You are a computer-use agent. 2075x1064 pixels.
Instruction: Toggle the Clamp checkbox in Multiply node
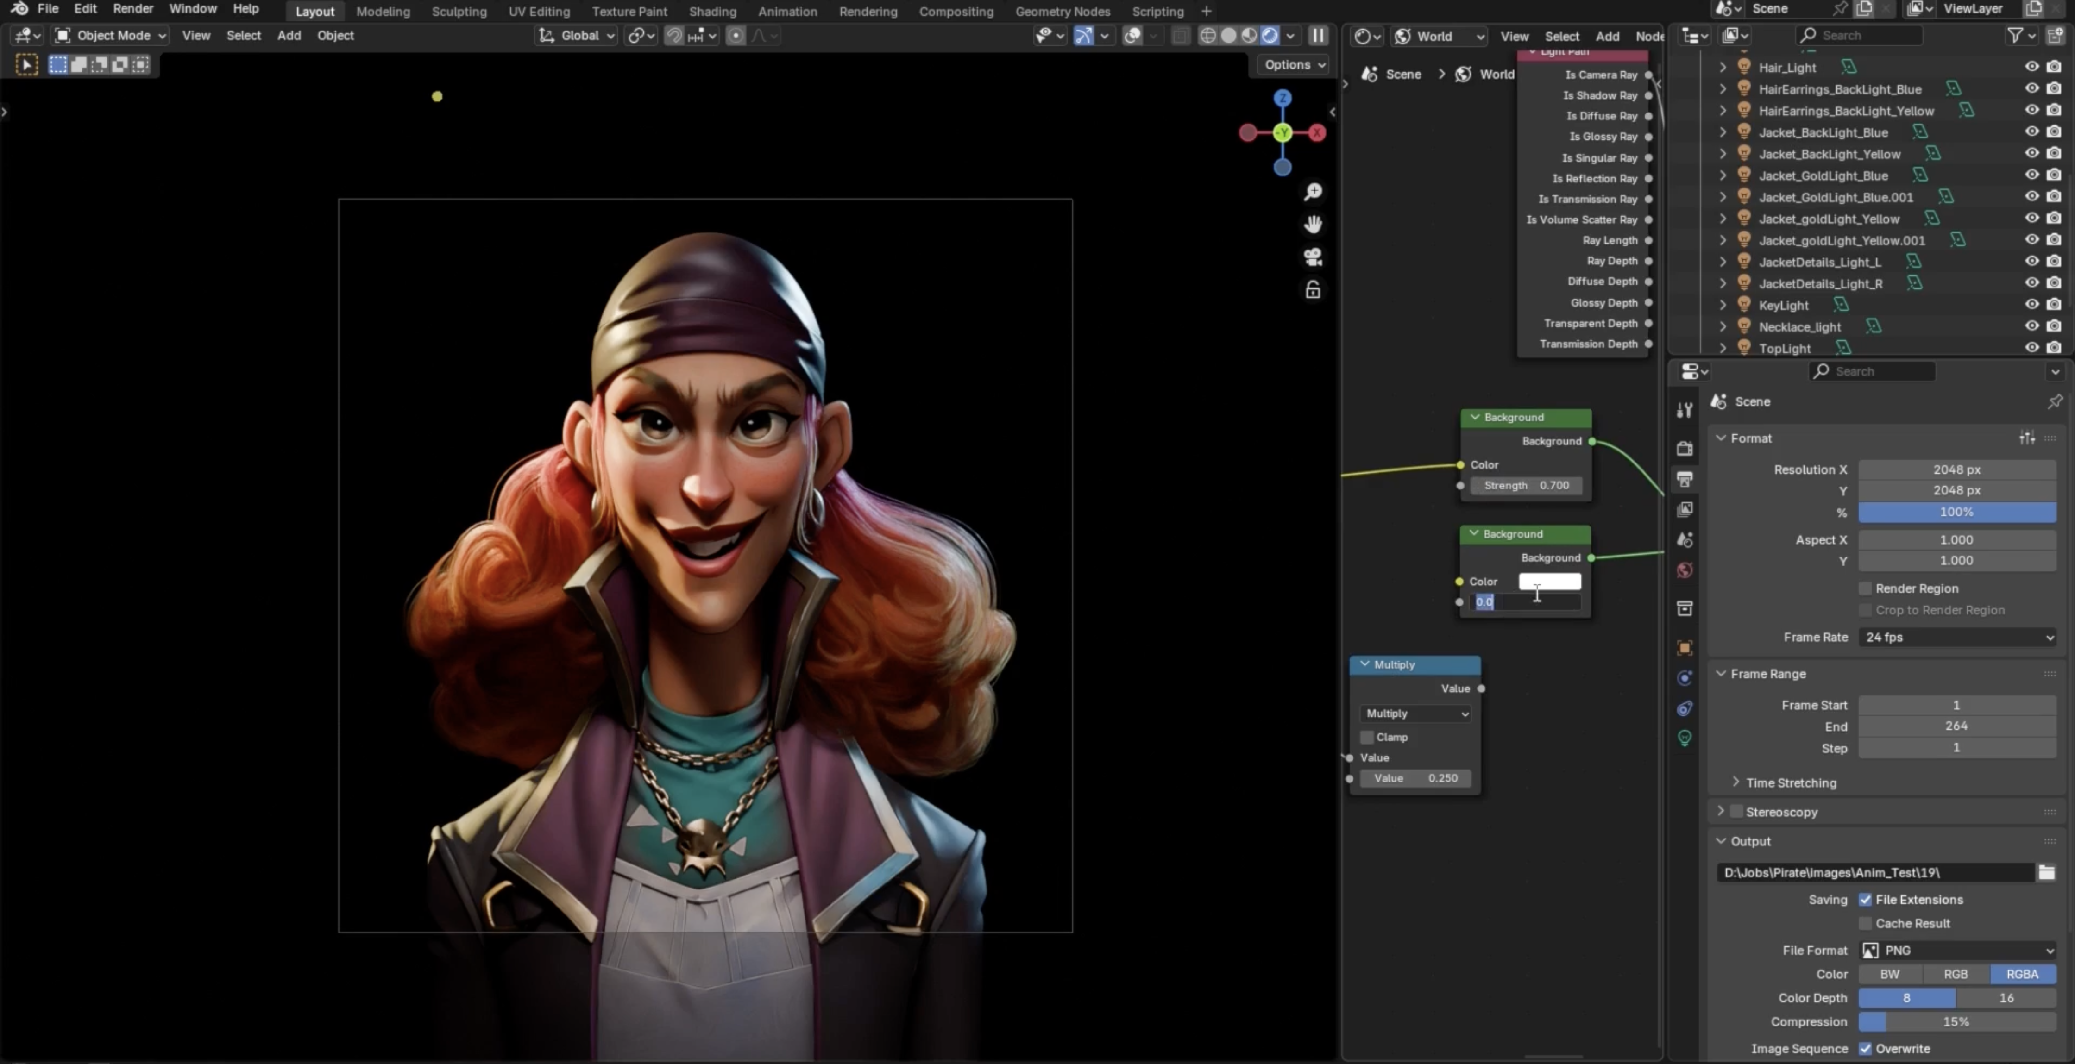[1367, 737]
